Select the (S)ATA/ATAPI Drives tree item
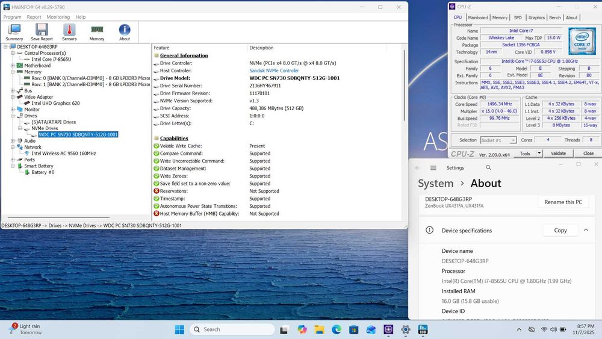The image size is (602, 339). (x=54, y=122)
